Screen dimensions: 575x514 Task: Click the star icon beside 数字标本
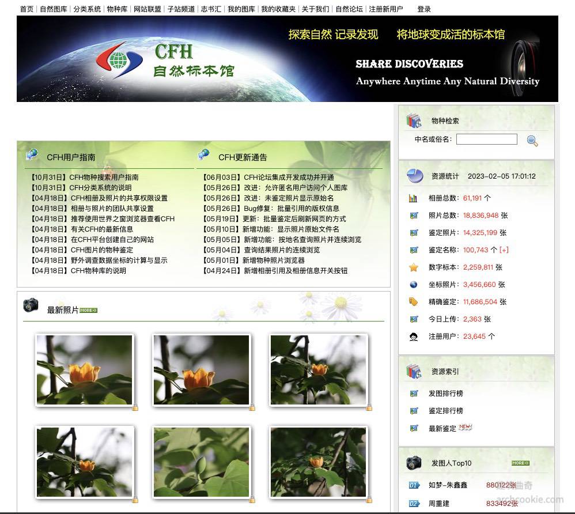tap(414, 267)
